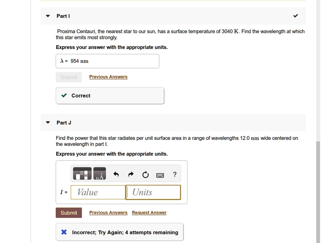The width and height of the screenshot is (322, 243).
Task: Undo the last answer edit
Action: point(116,174)
